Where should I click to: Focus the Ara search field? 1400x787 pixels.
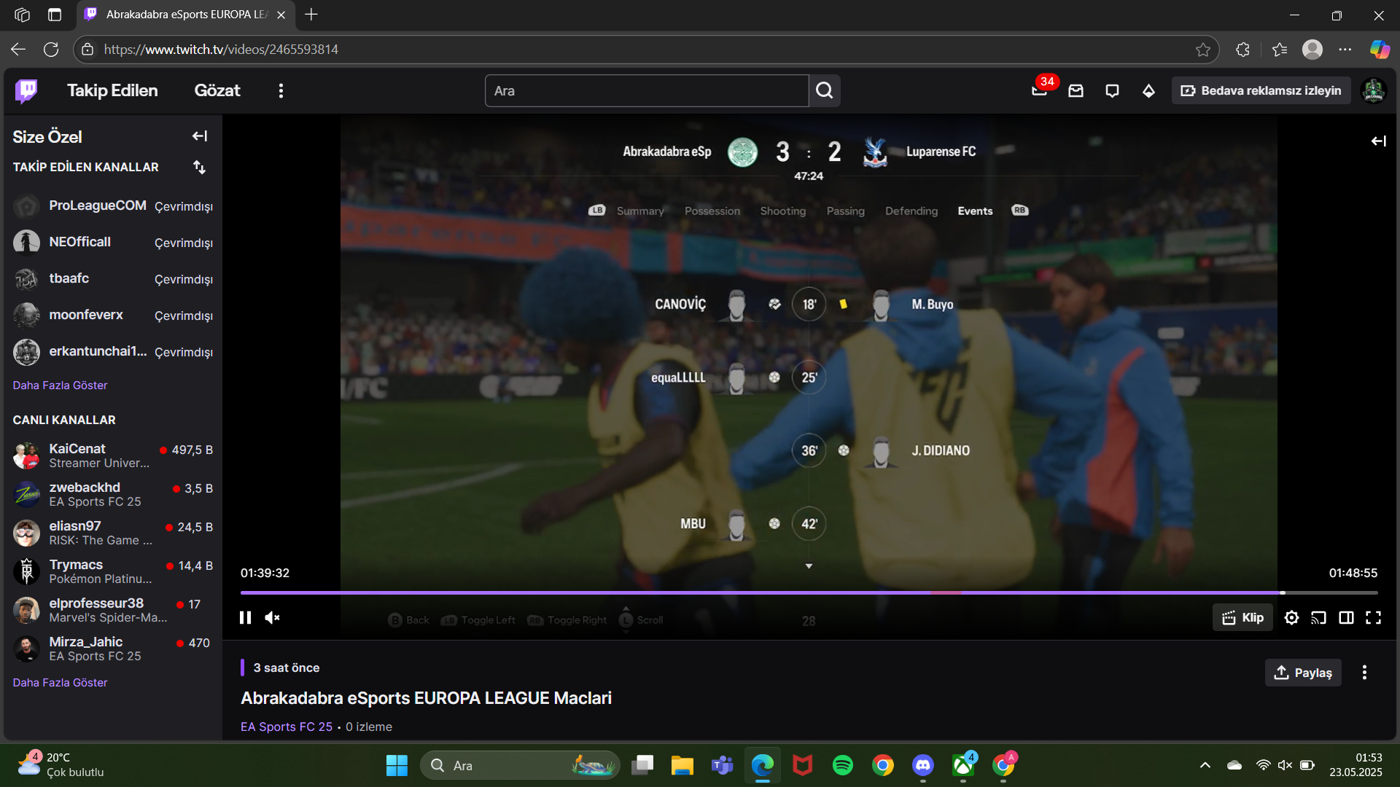(x=647, y=90)
